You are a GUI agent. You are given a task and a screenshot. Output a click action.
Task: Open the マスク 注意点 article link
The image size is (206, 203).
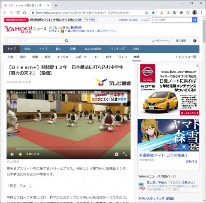[171, 182]
